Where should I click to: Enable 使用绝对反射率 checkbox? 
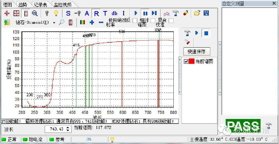135,20
